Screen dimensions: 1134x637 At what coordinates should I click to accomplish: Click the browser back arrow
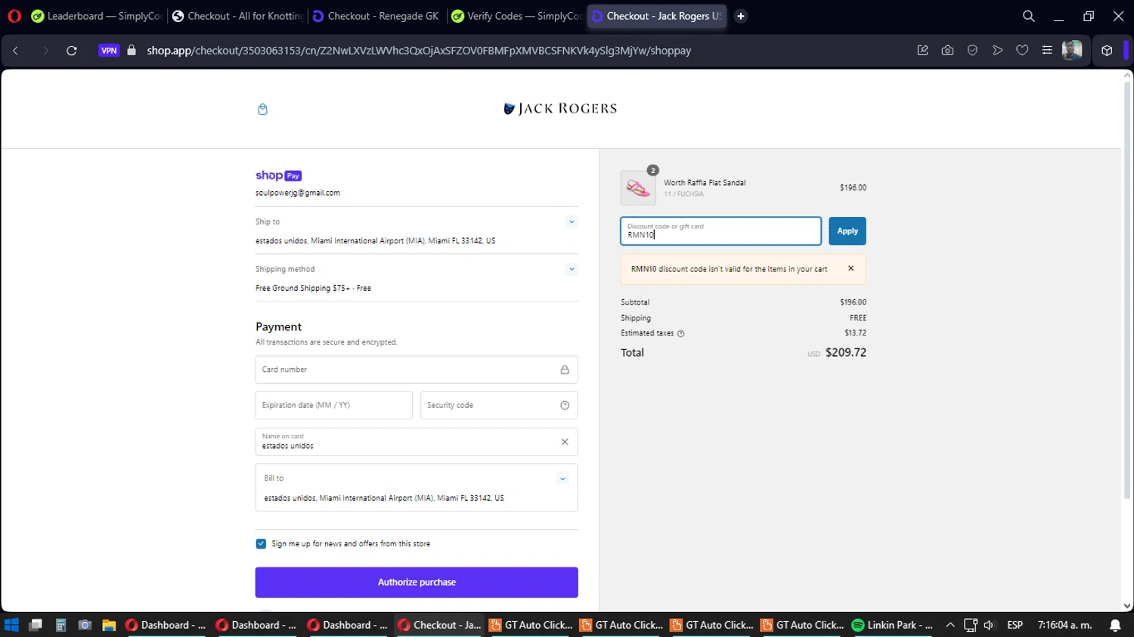pos(16,51)
